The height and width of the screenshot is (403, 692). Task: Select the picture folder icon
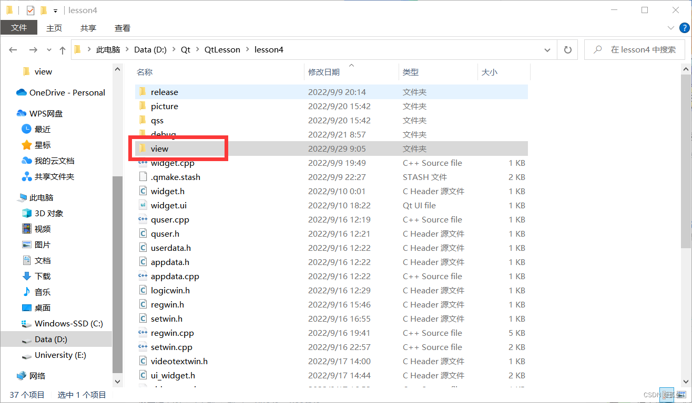pos(143,106)
